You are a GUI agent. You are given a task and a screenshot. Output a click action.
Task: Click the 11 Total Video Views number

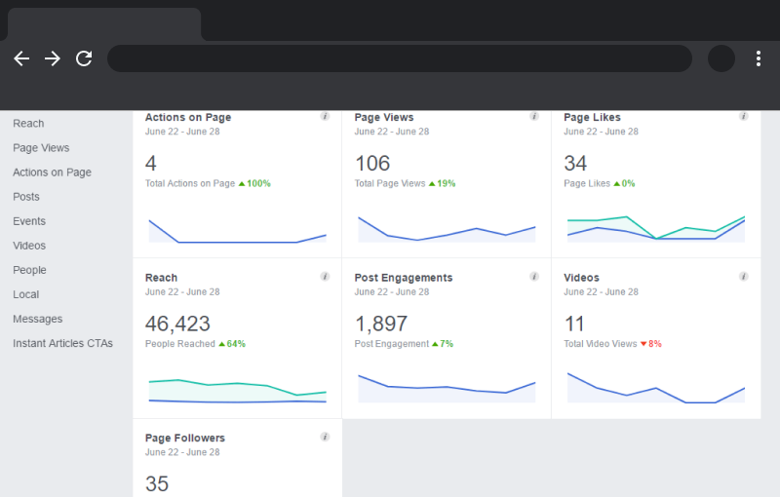point(574,325)
